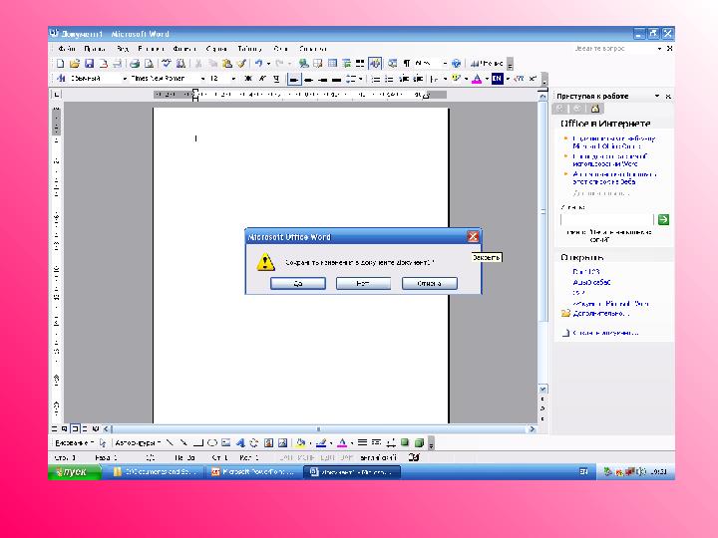Open the font size 12 dropdown
Screen dimensions: 718x538
point(233,79)
